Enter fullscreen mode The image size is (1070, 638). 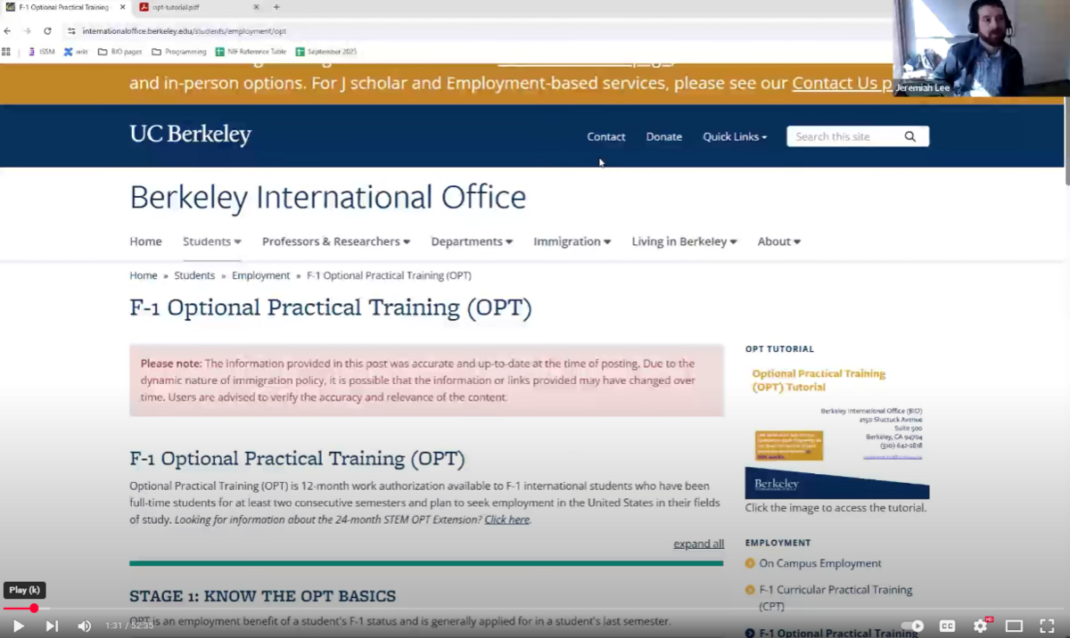coord(1047,626)
